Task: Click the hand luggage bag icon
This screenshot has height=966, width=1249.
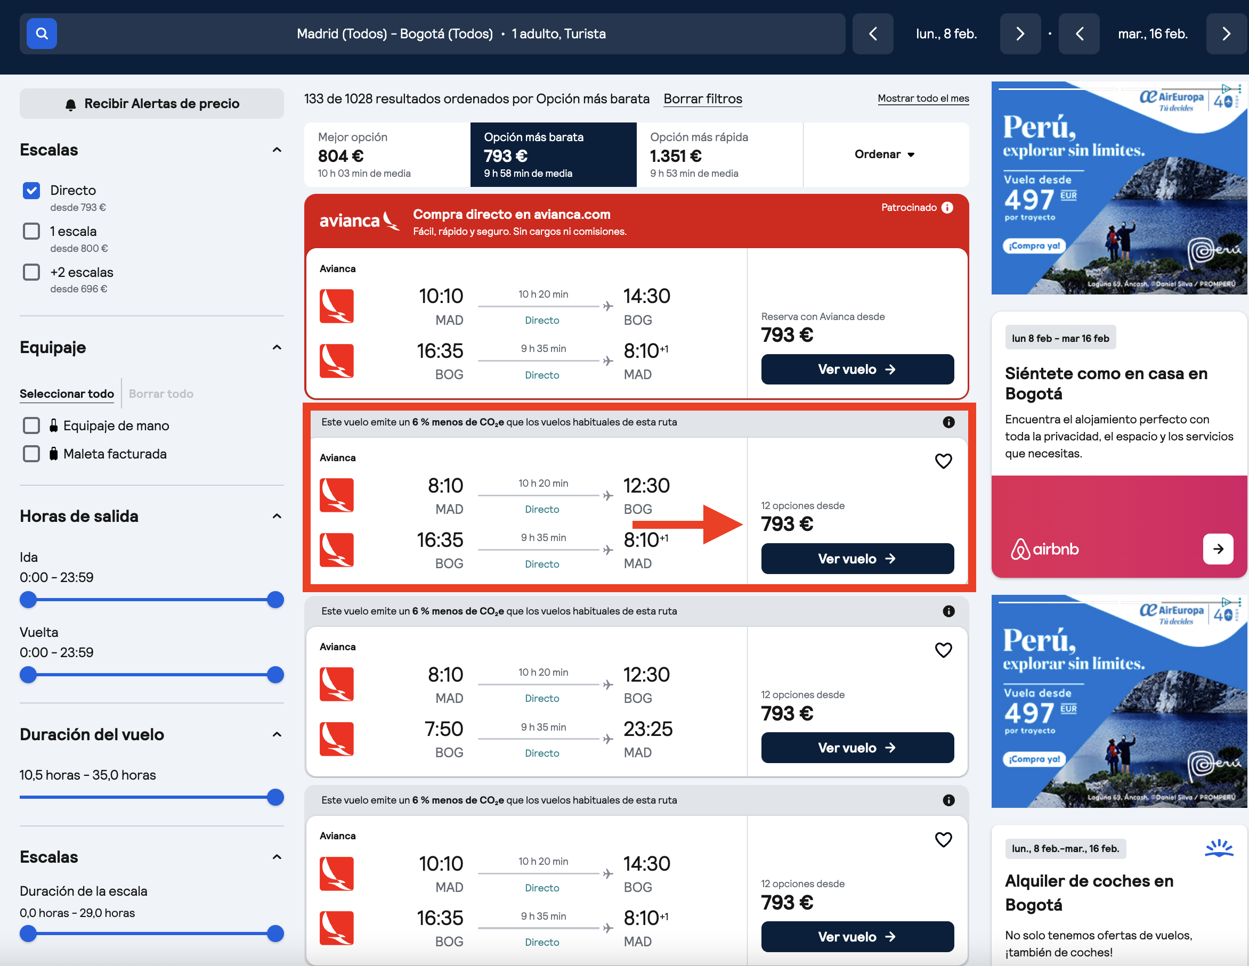Action: point(53,425)
